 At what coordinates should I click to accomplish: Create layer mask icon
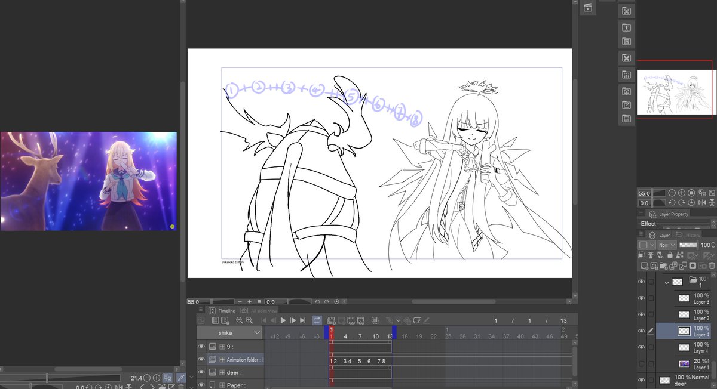pyautogui.click(x=693, y=266)
